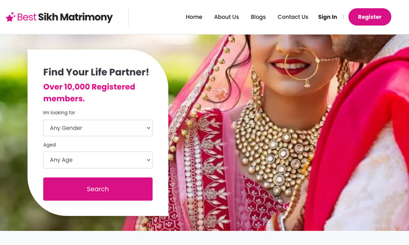Click the Im looking for label
409x245 pixels.
(x=59, y=112)
